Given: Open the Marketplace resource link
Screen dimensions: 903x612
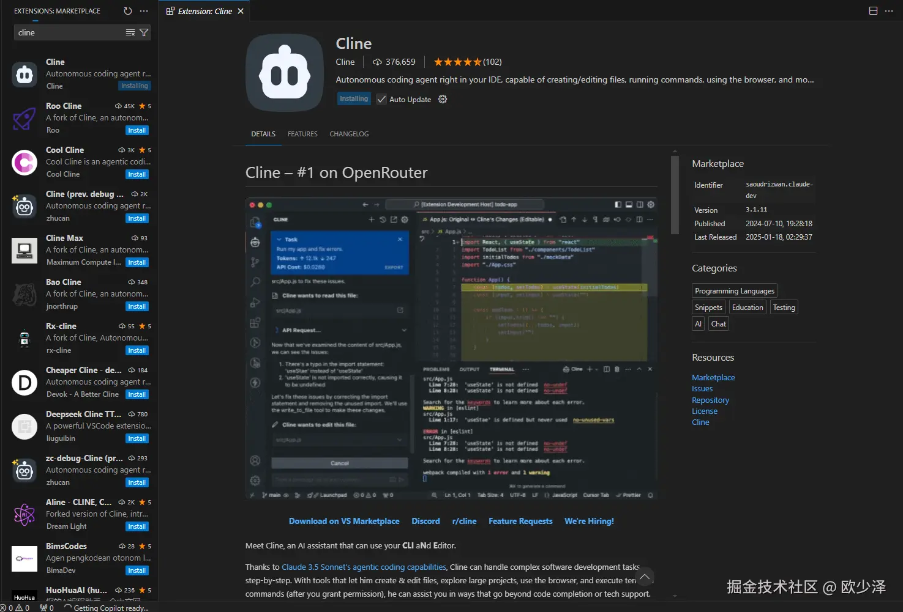Looking at the screenshot, I should 713,377.
